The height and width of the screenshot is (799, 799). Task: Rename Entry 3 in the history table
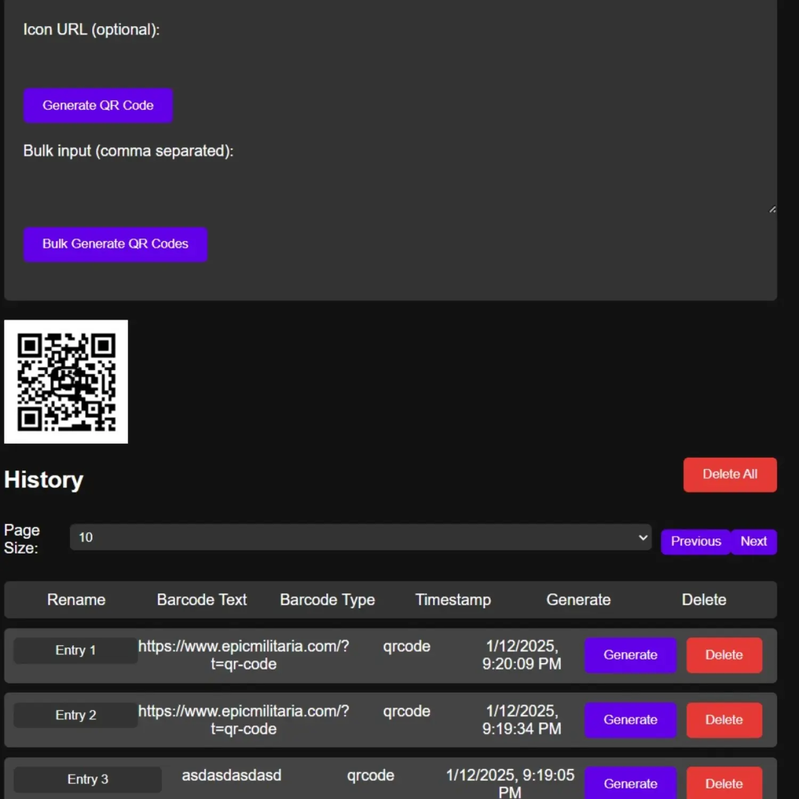pyautogui.click(x=87, y=779)
